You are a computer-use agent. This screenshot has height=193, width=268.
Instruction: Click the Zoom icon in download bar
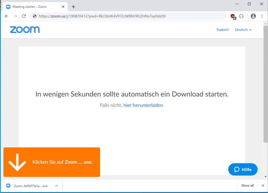point(8,185)
